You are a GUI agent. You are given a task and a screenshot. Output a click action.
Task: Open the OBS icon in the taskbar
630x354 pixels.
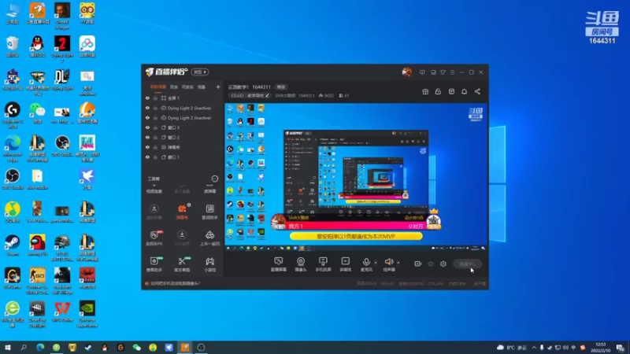(x=201, y=347)
